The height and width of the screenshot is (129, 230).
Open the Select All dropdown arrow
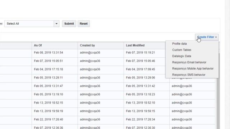click(56, 24)
